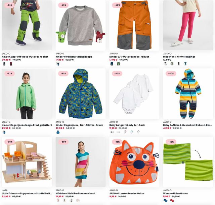Open Little Friends Puppenhaus Stadtvilla title
This screenshot has width=215, height=205.
(x=27, y=193)
